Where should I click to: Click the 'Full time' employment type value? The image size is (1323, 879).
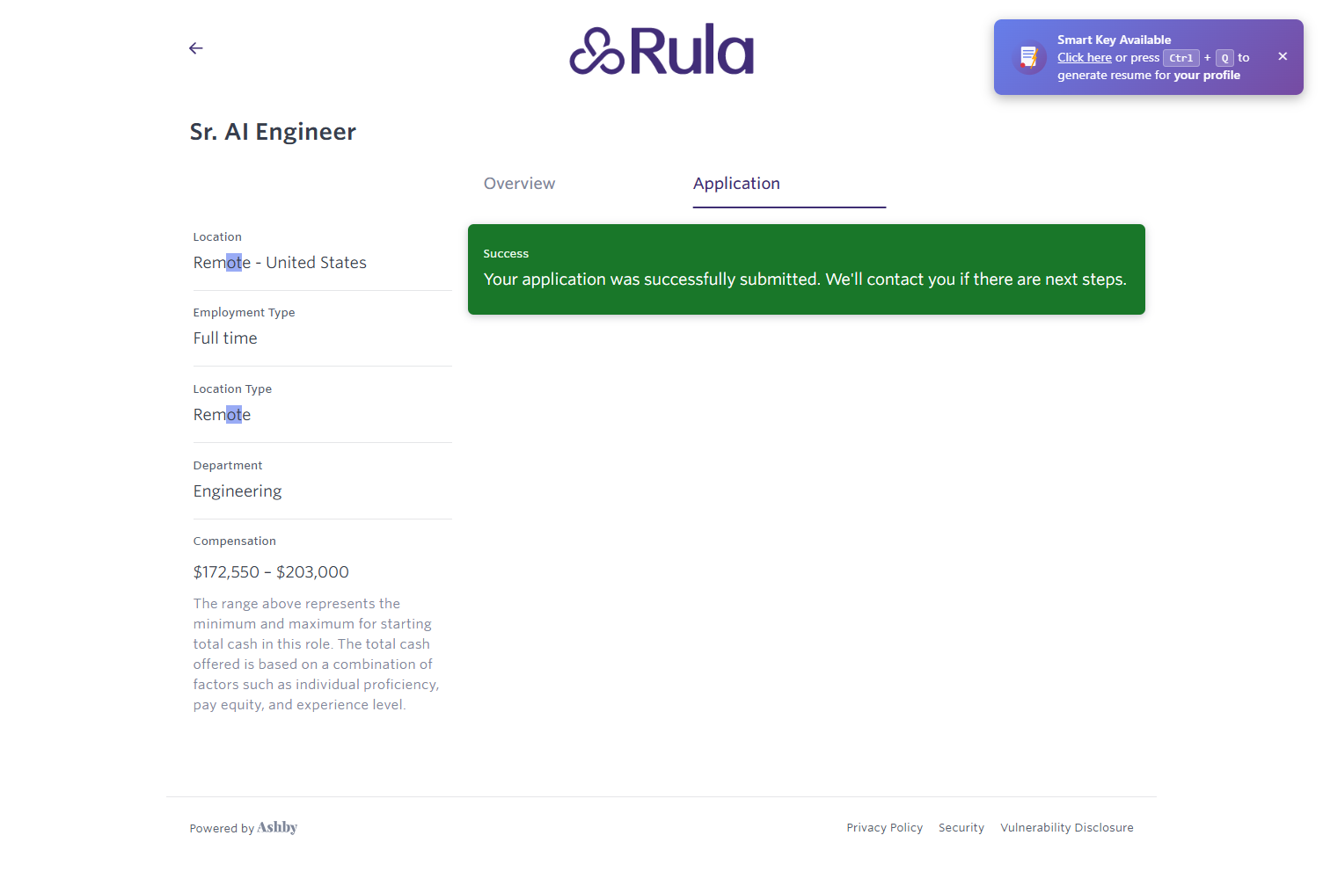click(x=225, y=338)
